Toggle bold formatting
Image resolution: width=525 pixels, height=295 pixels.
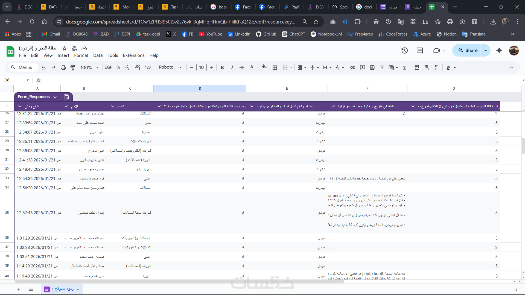point(222,67)
